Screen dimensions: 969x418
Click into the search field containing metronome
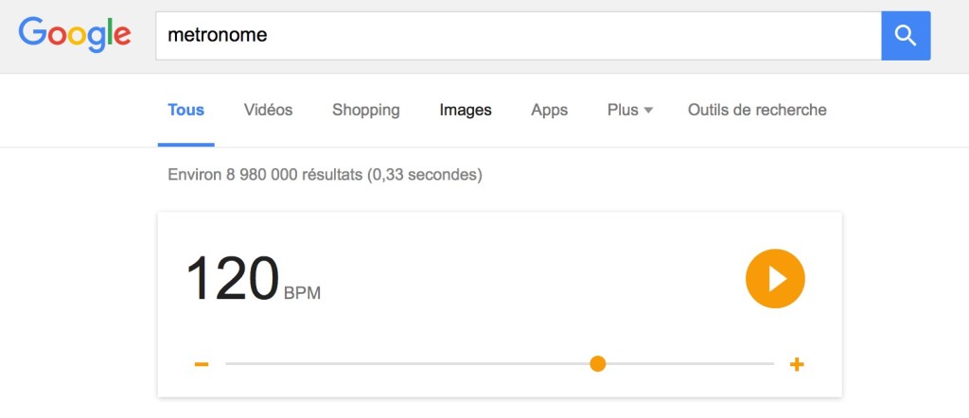pos(519,36)
